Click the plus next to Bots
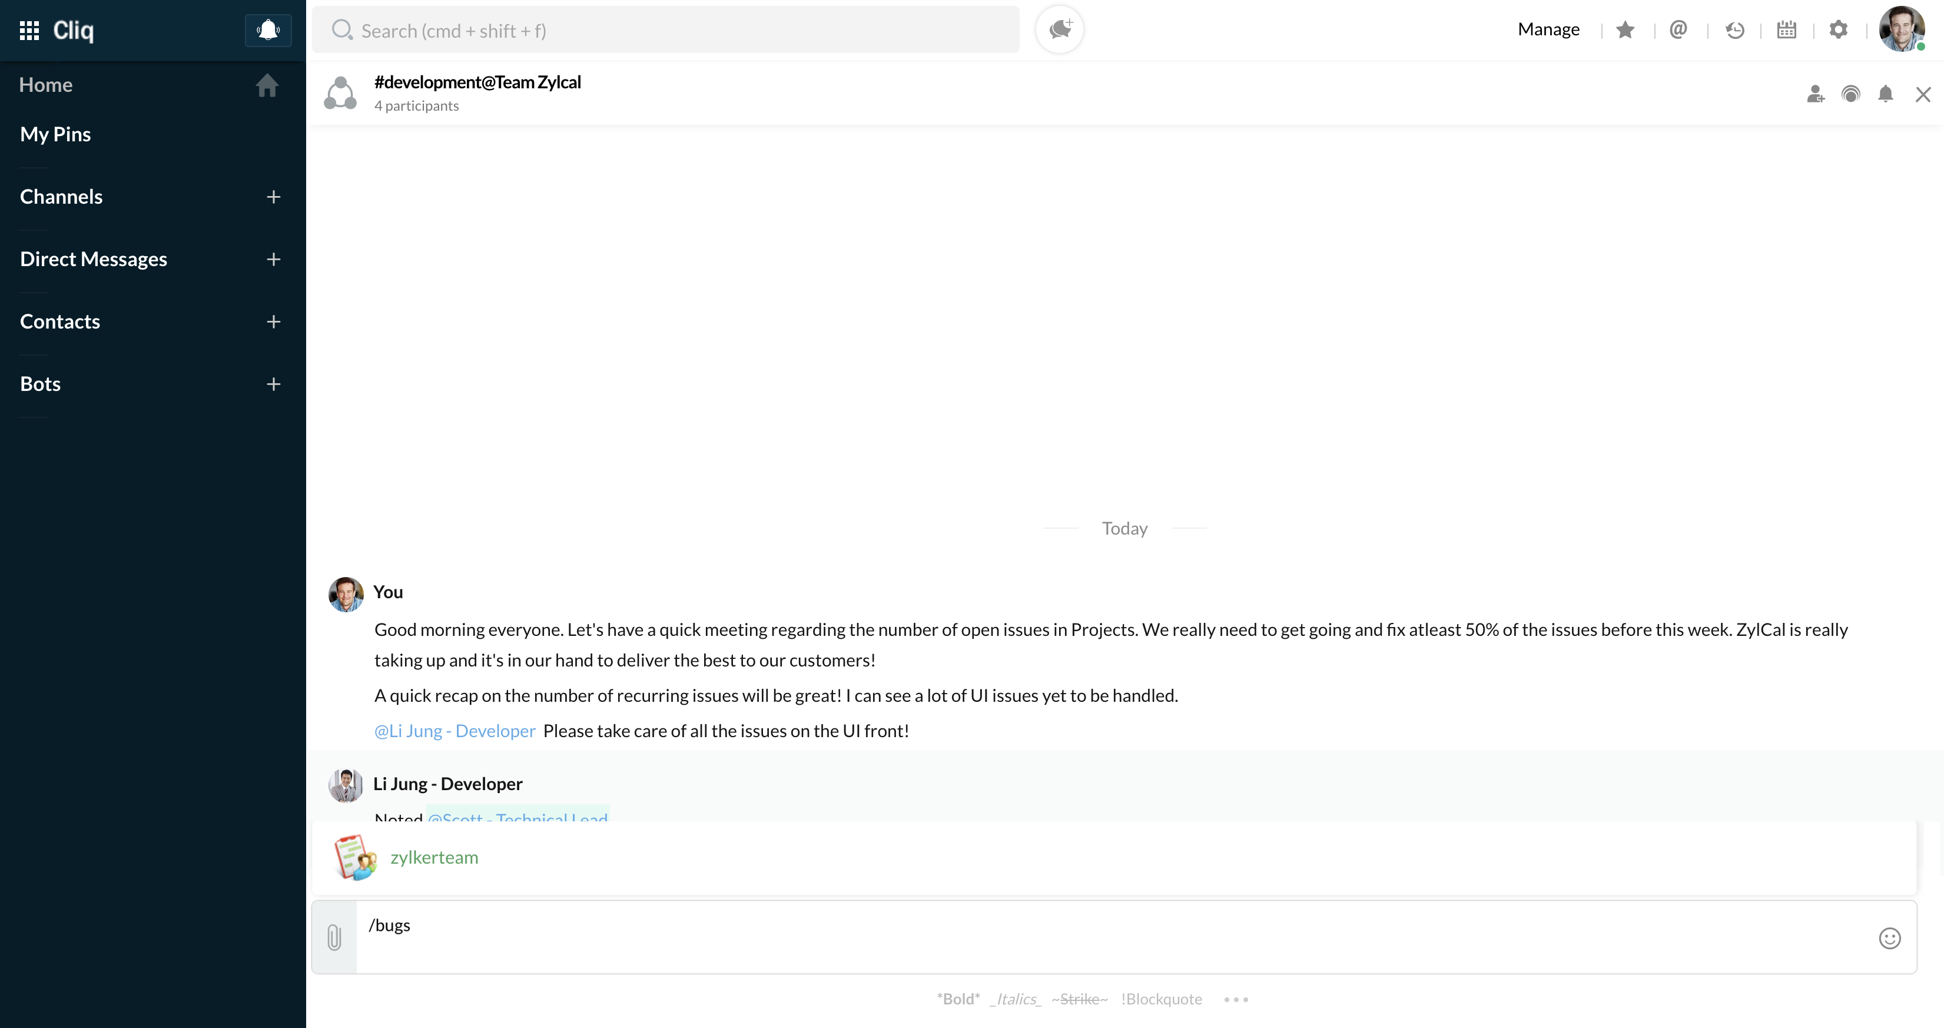This screenshot has height=1028, width=1944. tap(273, 384)
